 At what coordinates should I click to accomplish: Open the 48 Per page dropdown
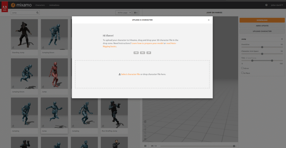click(x=123, y=13)
